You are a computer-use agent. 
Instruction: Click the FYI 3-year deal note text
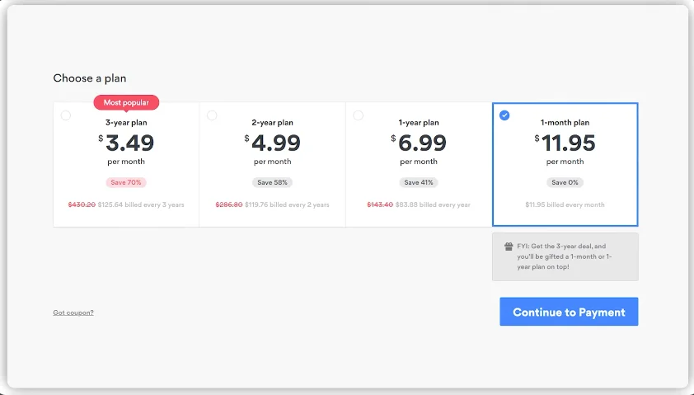pyautogui.click(x=565, y=256)
